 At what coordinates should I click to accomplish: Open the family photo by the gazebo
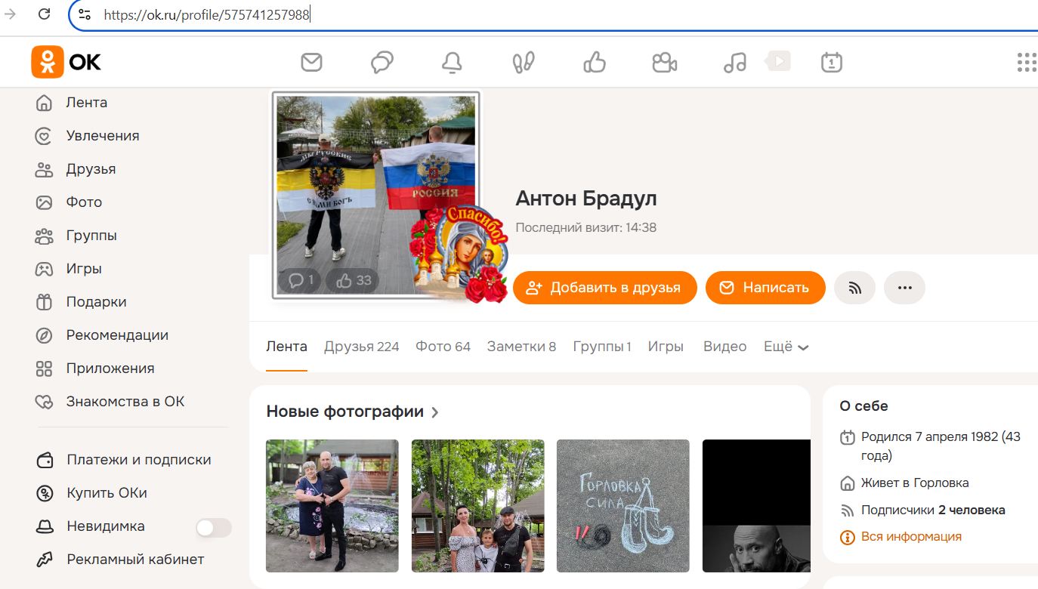click(478, 506)
